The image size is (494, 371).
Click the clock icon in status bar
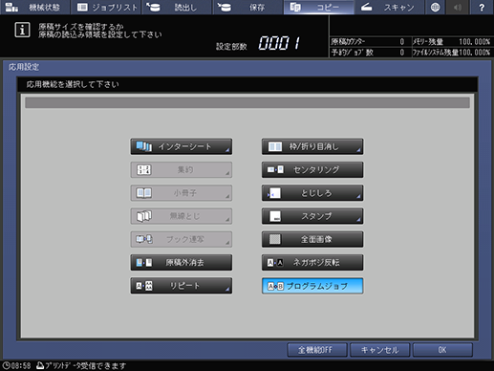point(7,365)
